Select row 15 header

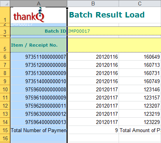5,130
